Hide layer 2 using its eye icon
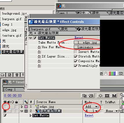This screenshot has width=124, height=123. (5, 111)
